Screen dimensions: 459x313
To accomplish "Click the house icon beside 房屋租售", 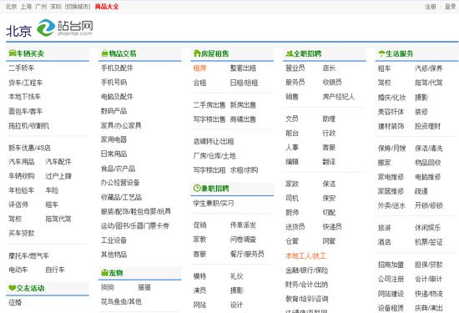I will [x=197, y=53].
